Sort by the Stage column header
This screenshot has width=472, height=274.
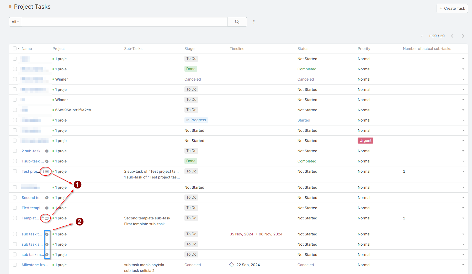pos(189,49)
